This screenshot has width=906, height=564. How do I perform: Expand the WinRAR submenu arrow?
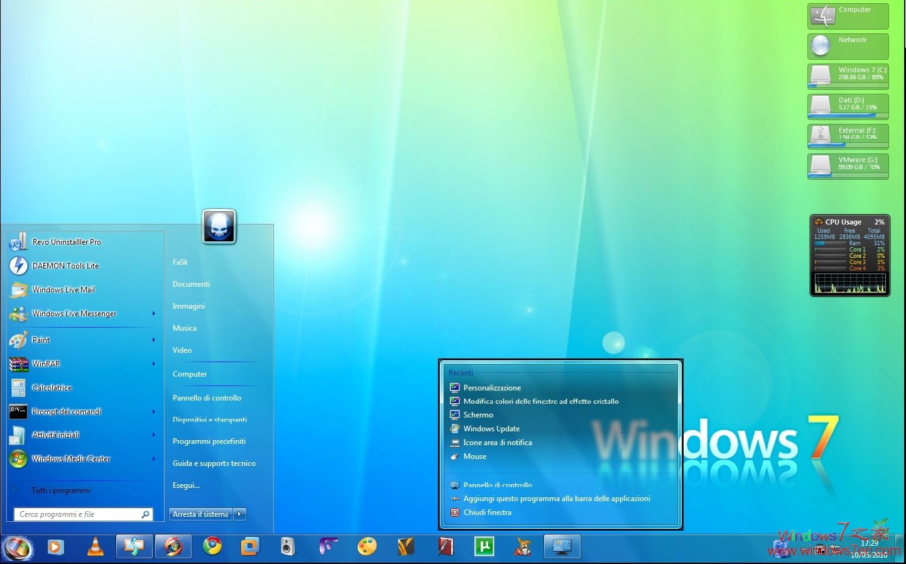click(x=153, y=364)
